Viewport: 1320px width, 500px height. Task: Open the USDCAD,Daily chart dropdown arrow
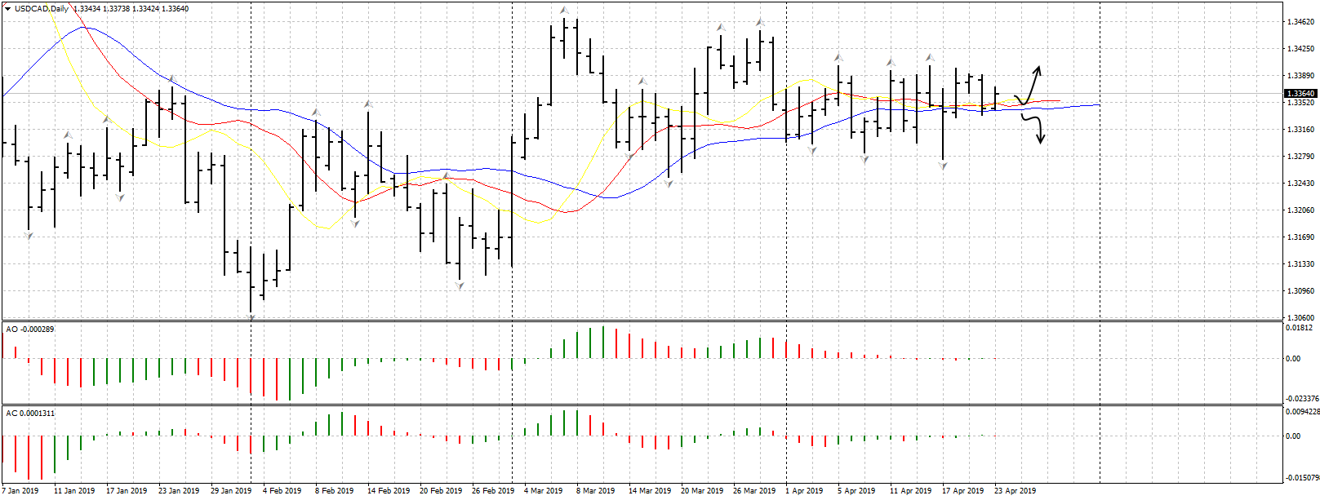[7, 9]
